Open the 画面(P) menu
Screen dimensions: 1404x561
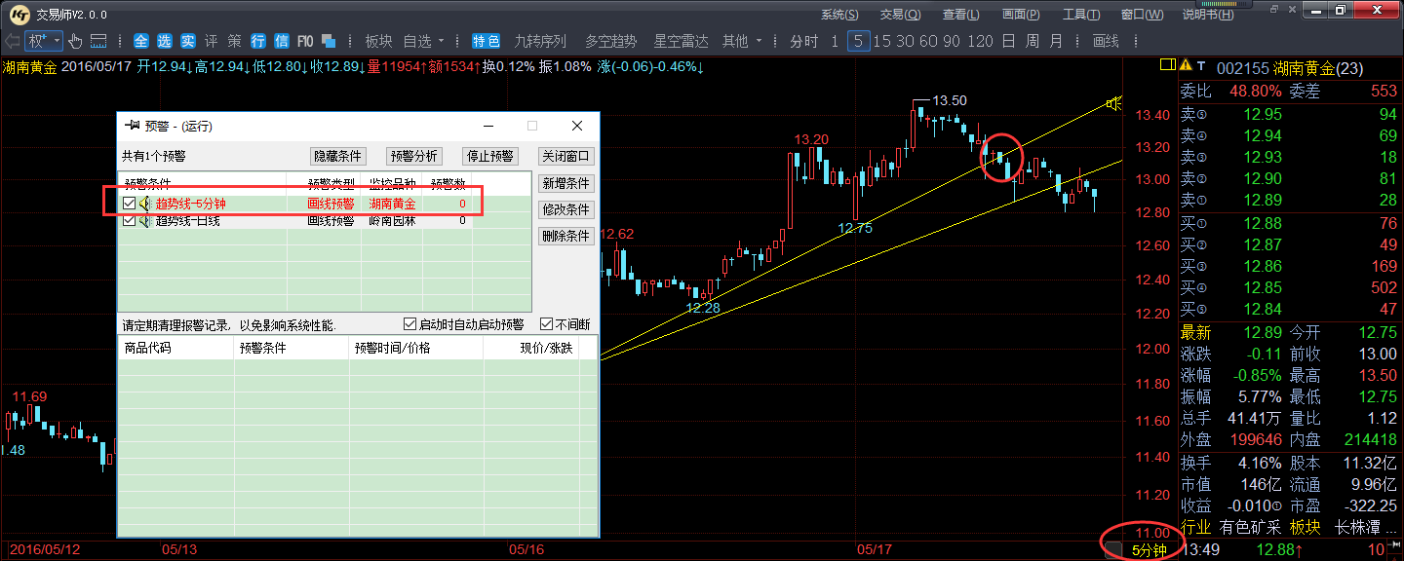1021,14
